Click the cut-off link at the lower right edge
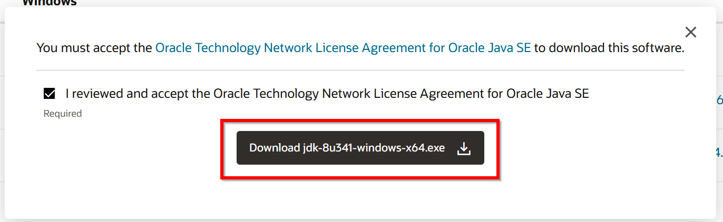723x222 pixels. (x=718, y=153)
